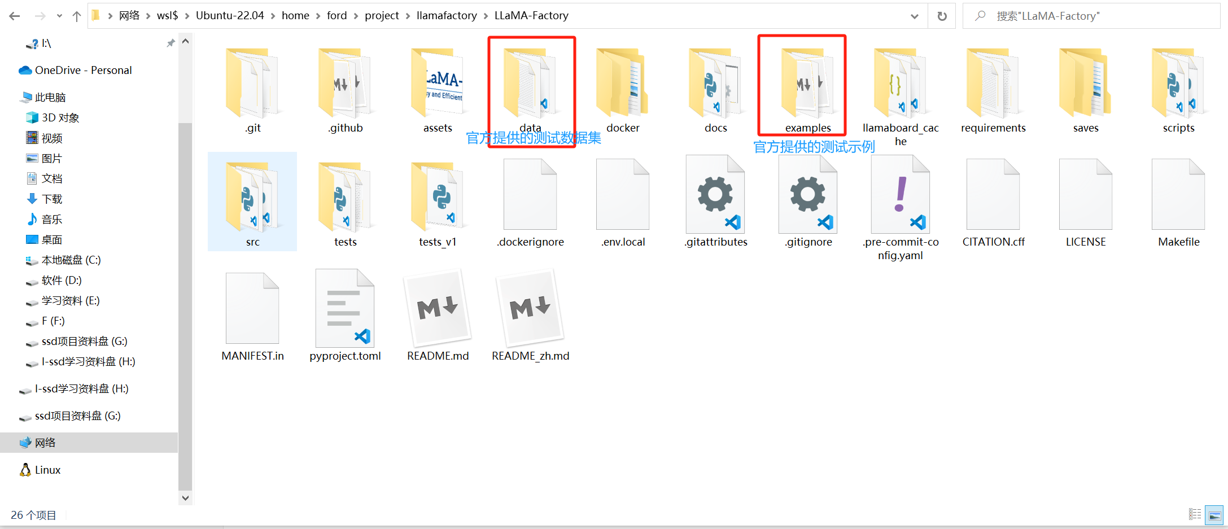Select OneDrive - Personal in sidebar

[83, 70]
